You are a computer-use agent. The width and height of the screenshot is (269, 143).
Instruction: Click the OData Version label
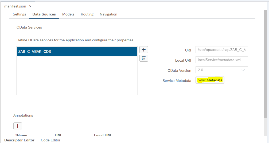179,70
